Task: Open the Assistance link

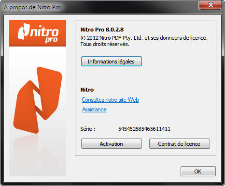Action: click(94, 109)
